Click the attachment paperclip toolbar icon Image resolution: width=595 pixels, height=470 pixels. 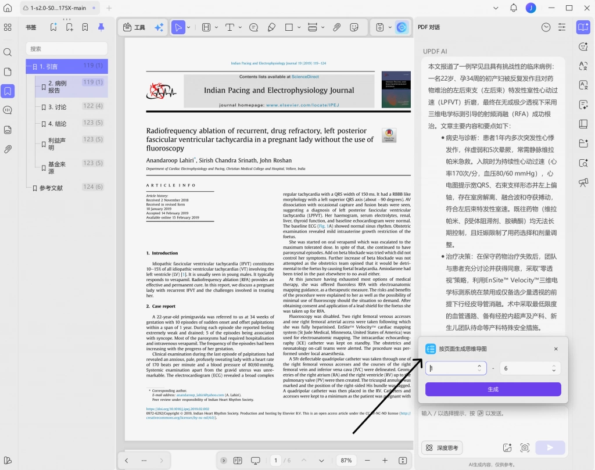[x=336, y=27]
